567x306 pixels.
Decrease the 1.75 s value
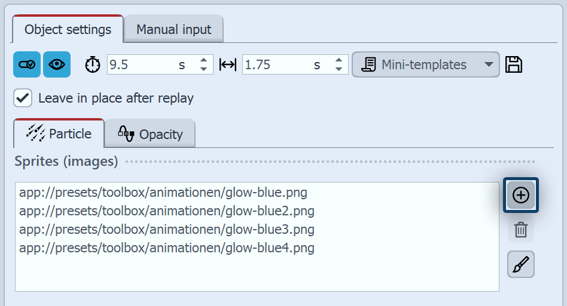point(339,69)
